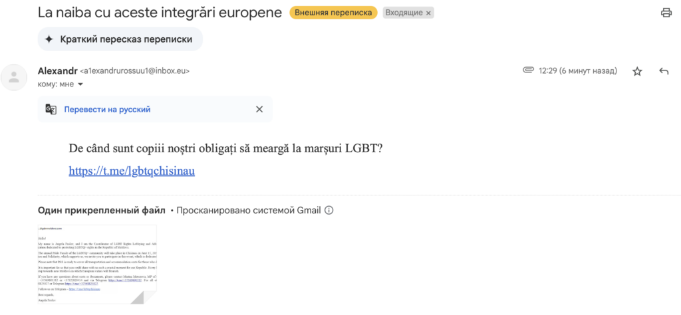Expand recipient details arrow next to 'кому: мне'

(80, 84)
